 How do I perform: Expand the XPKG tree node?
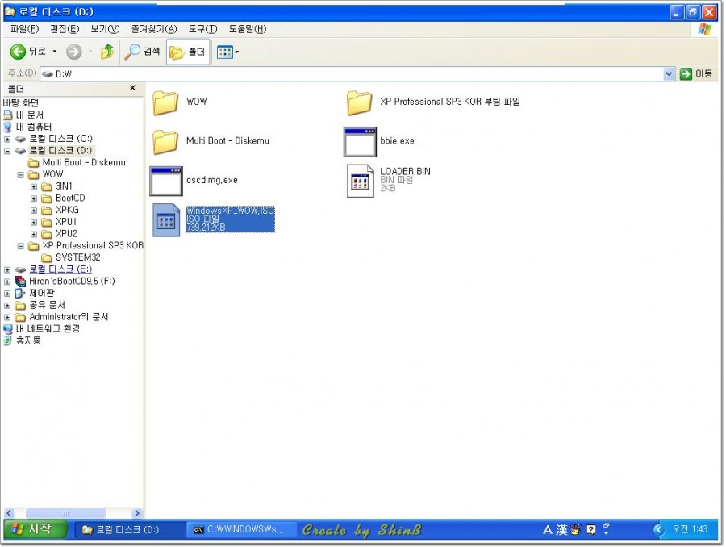tap(34, 211)
